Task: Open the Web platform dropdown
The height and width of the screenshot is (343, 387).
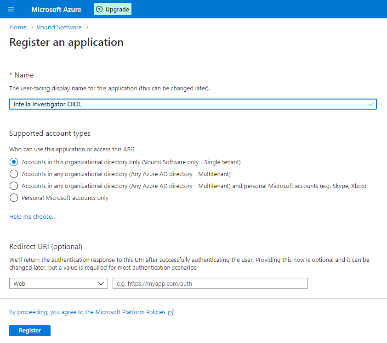Action: pyautogui.click(x=58, y=283)
